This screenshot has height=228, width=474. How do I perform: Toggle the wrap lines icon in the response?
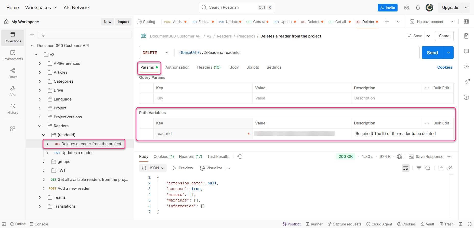[406, 168]
